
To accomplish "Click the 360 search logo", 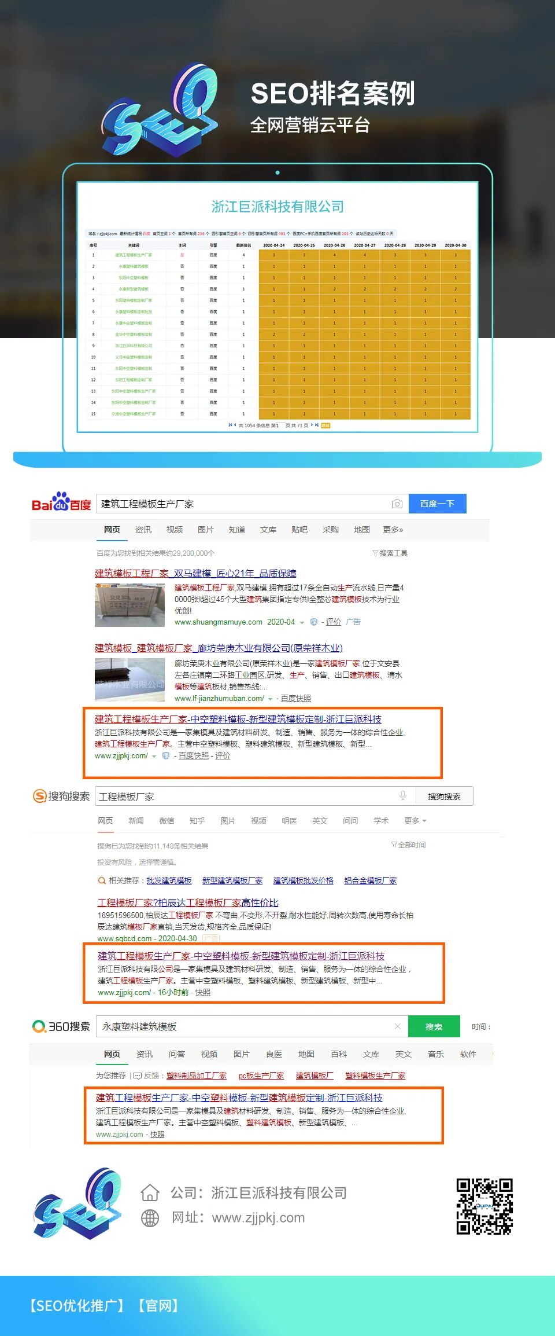I will pyautogui.click(x=61, y=1026).
